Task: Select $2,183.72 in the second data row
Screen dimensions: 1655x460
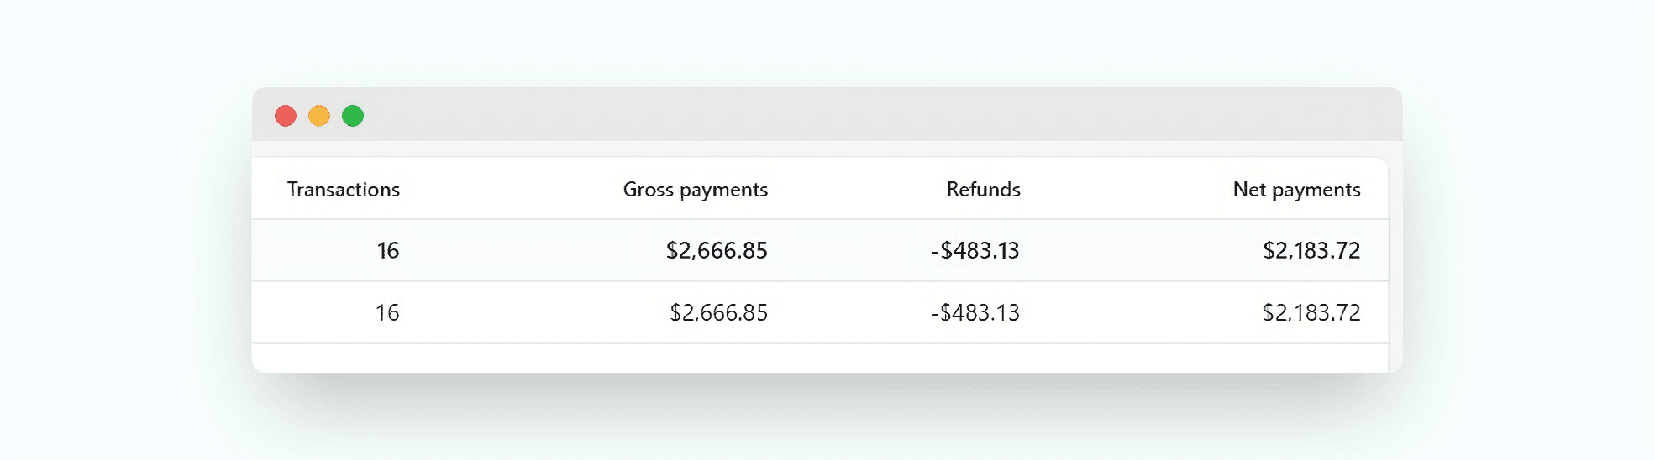Action: point(1311,313)
